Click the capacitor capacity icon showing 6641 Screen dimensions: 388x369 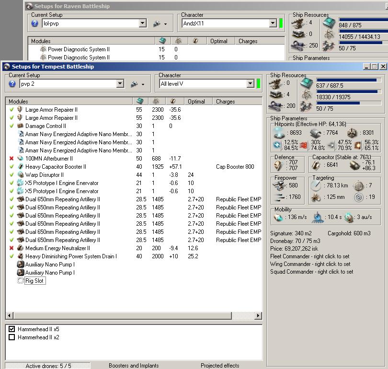[316, 165]
